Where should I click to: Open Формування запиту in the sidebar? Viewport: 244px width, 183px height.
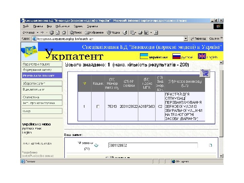coord(42,70)
